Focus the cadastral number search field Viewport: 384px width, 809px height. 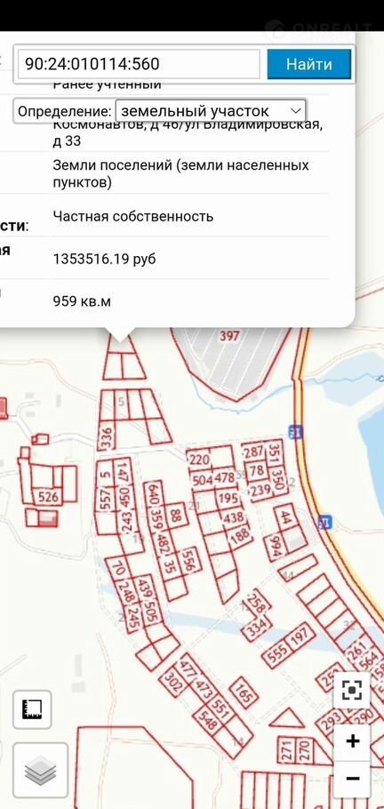point(139,64)
